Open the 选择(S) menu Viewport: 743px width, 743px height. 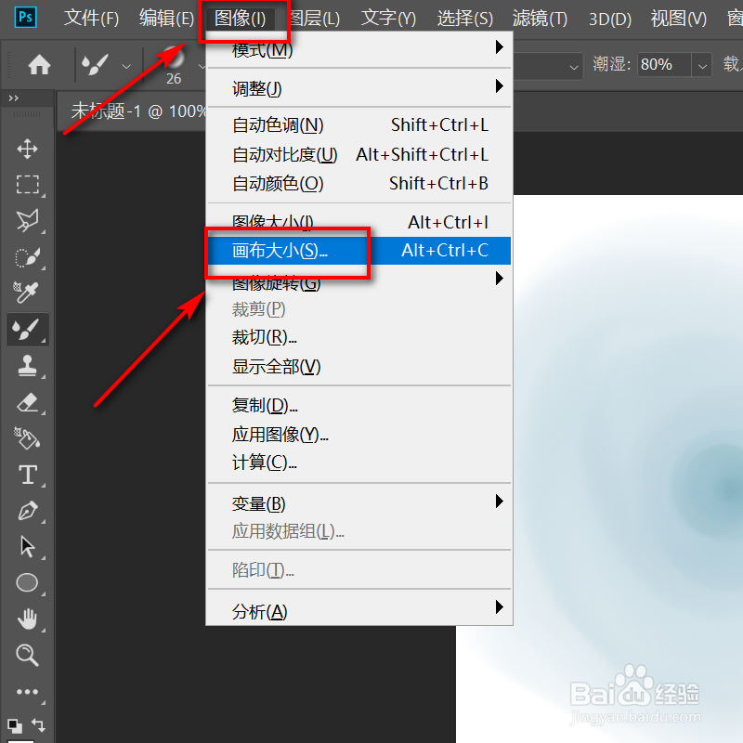pos(465,18)
